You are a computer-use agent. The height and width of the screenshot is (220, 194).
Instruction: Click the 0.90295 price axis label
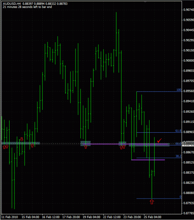(189, 40)
